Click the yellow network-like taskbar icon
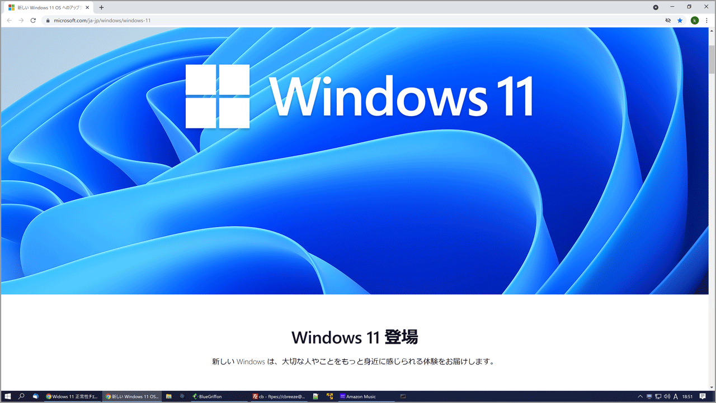 pyautogui.click(x=330, y=396)
